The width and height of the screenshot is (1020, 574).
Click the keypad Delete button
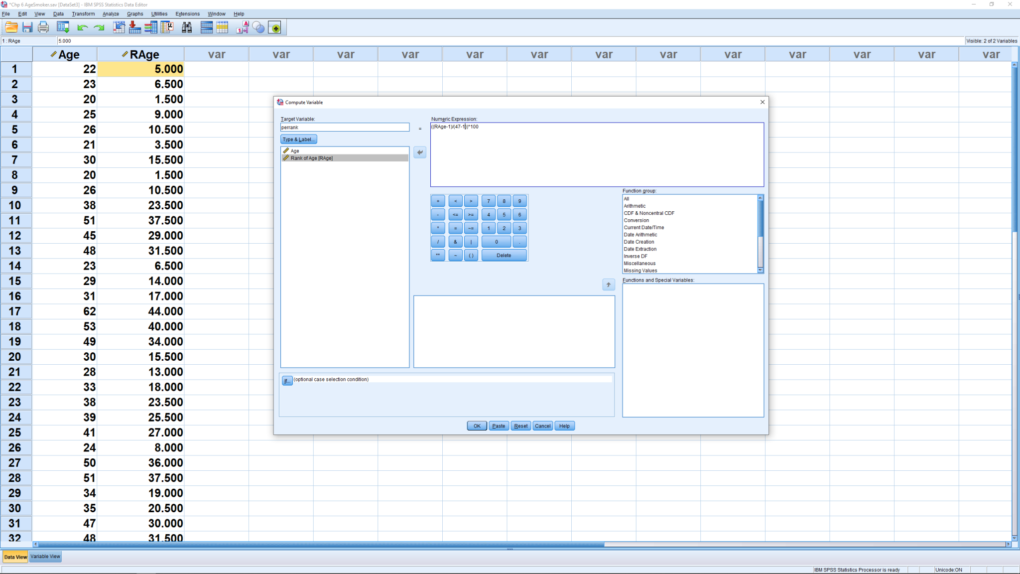click(504, 255)
